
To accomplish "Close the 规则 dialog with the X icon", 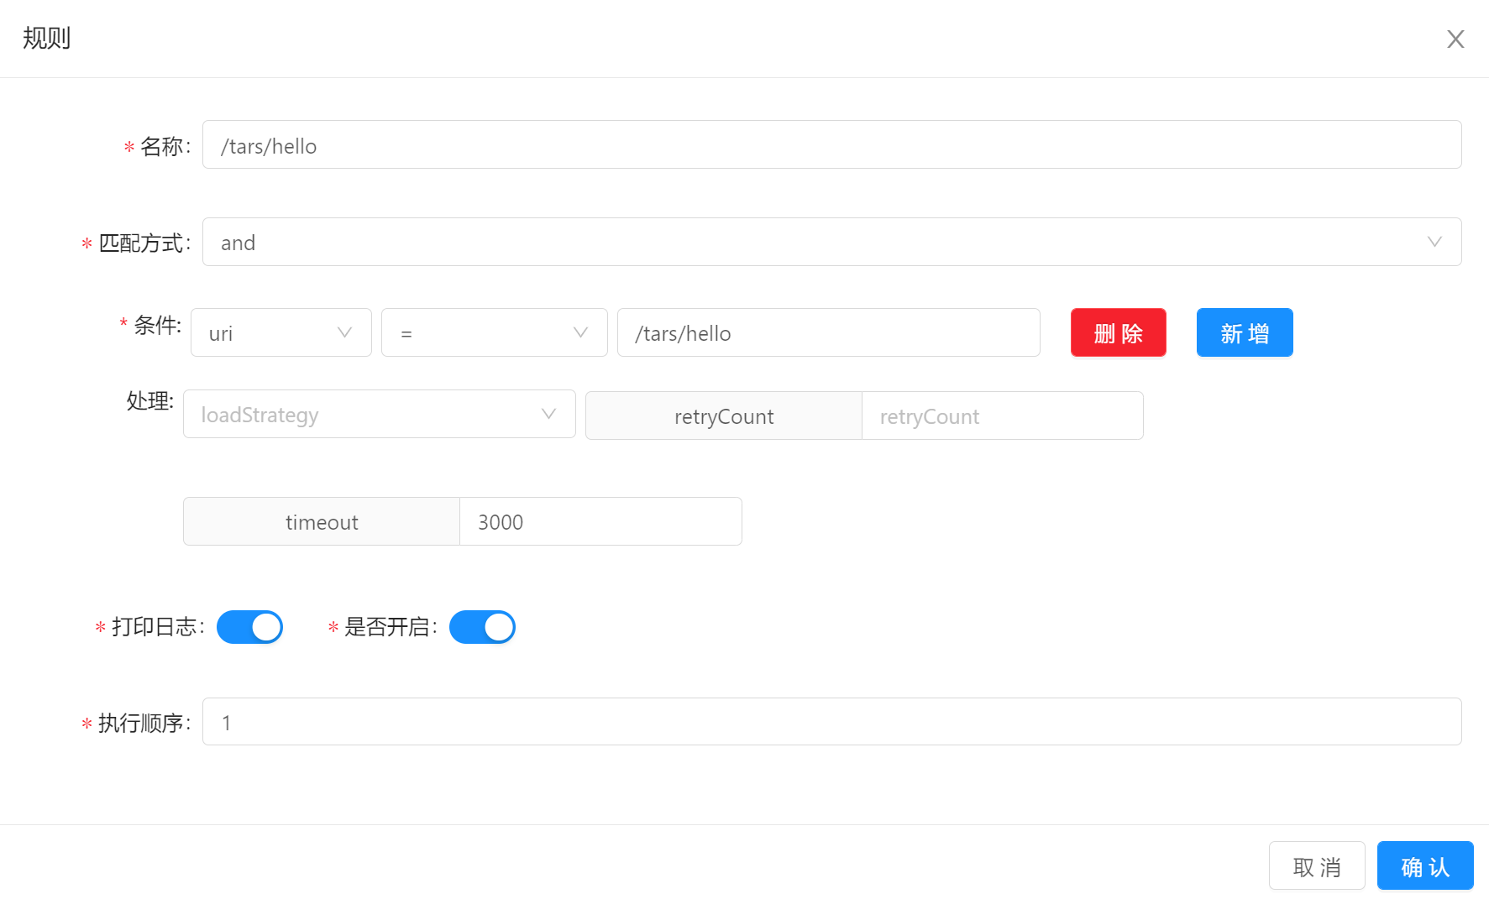I will point(1455,39).
